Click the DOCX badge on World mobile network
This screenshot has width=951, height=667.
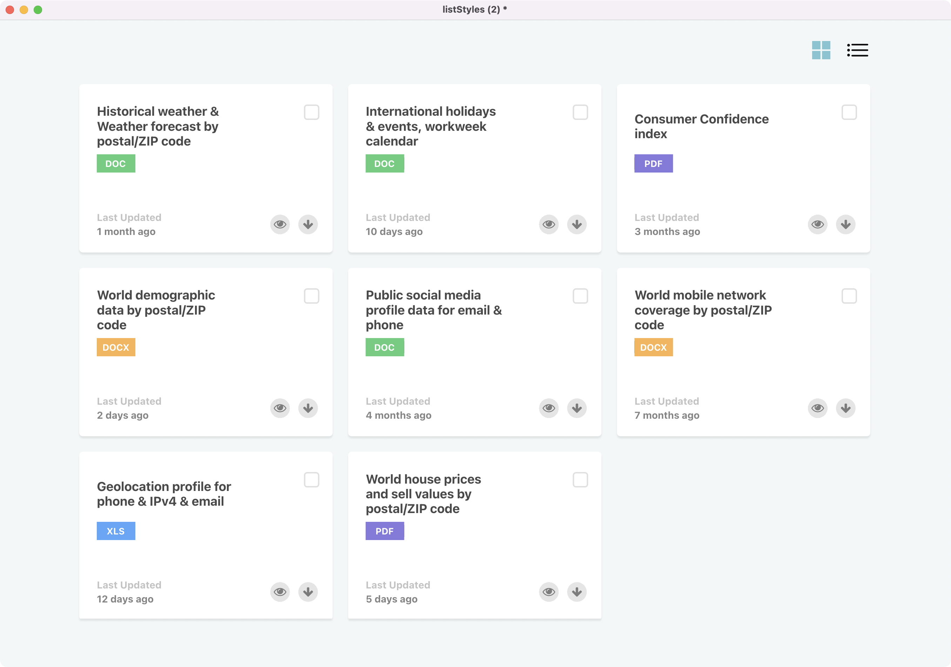(653, 347)
